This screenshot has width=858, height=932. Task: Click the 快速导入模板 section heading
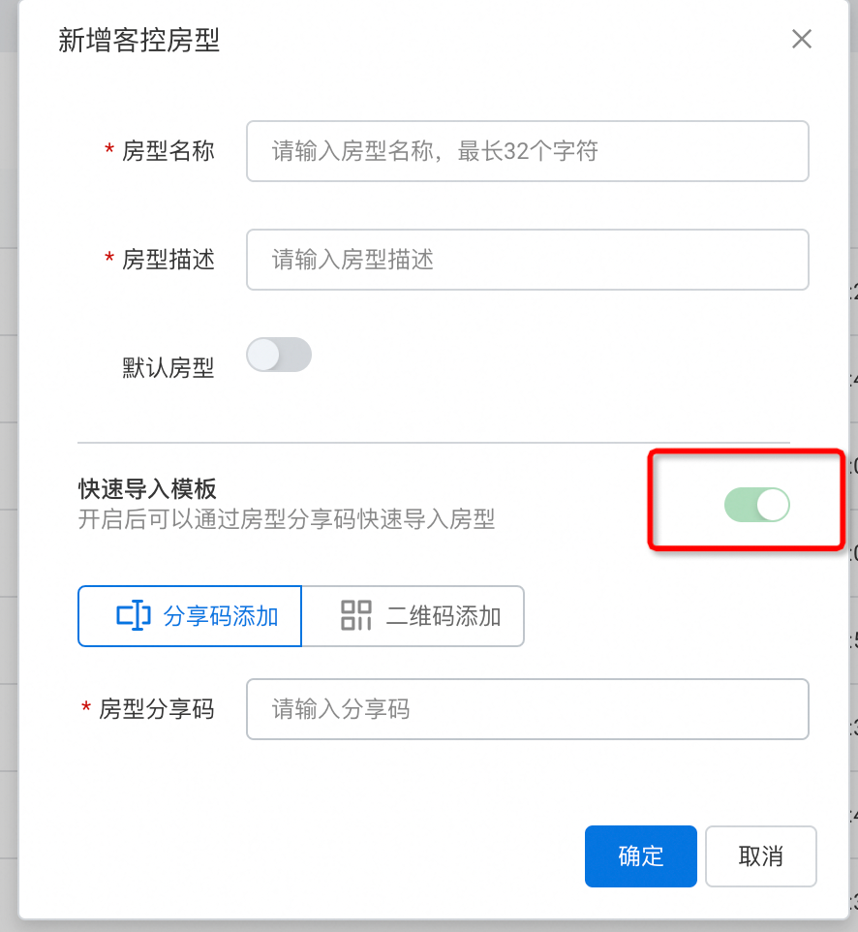[147, 489]
